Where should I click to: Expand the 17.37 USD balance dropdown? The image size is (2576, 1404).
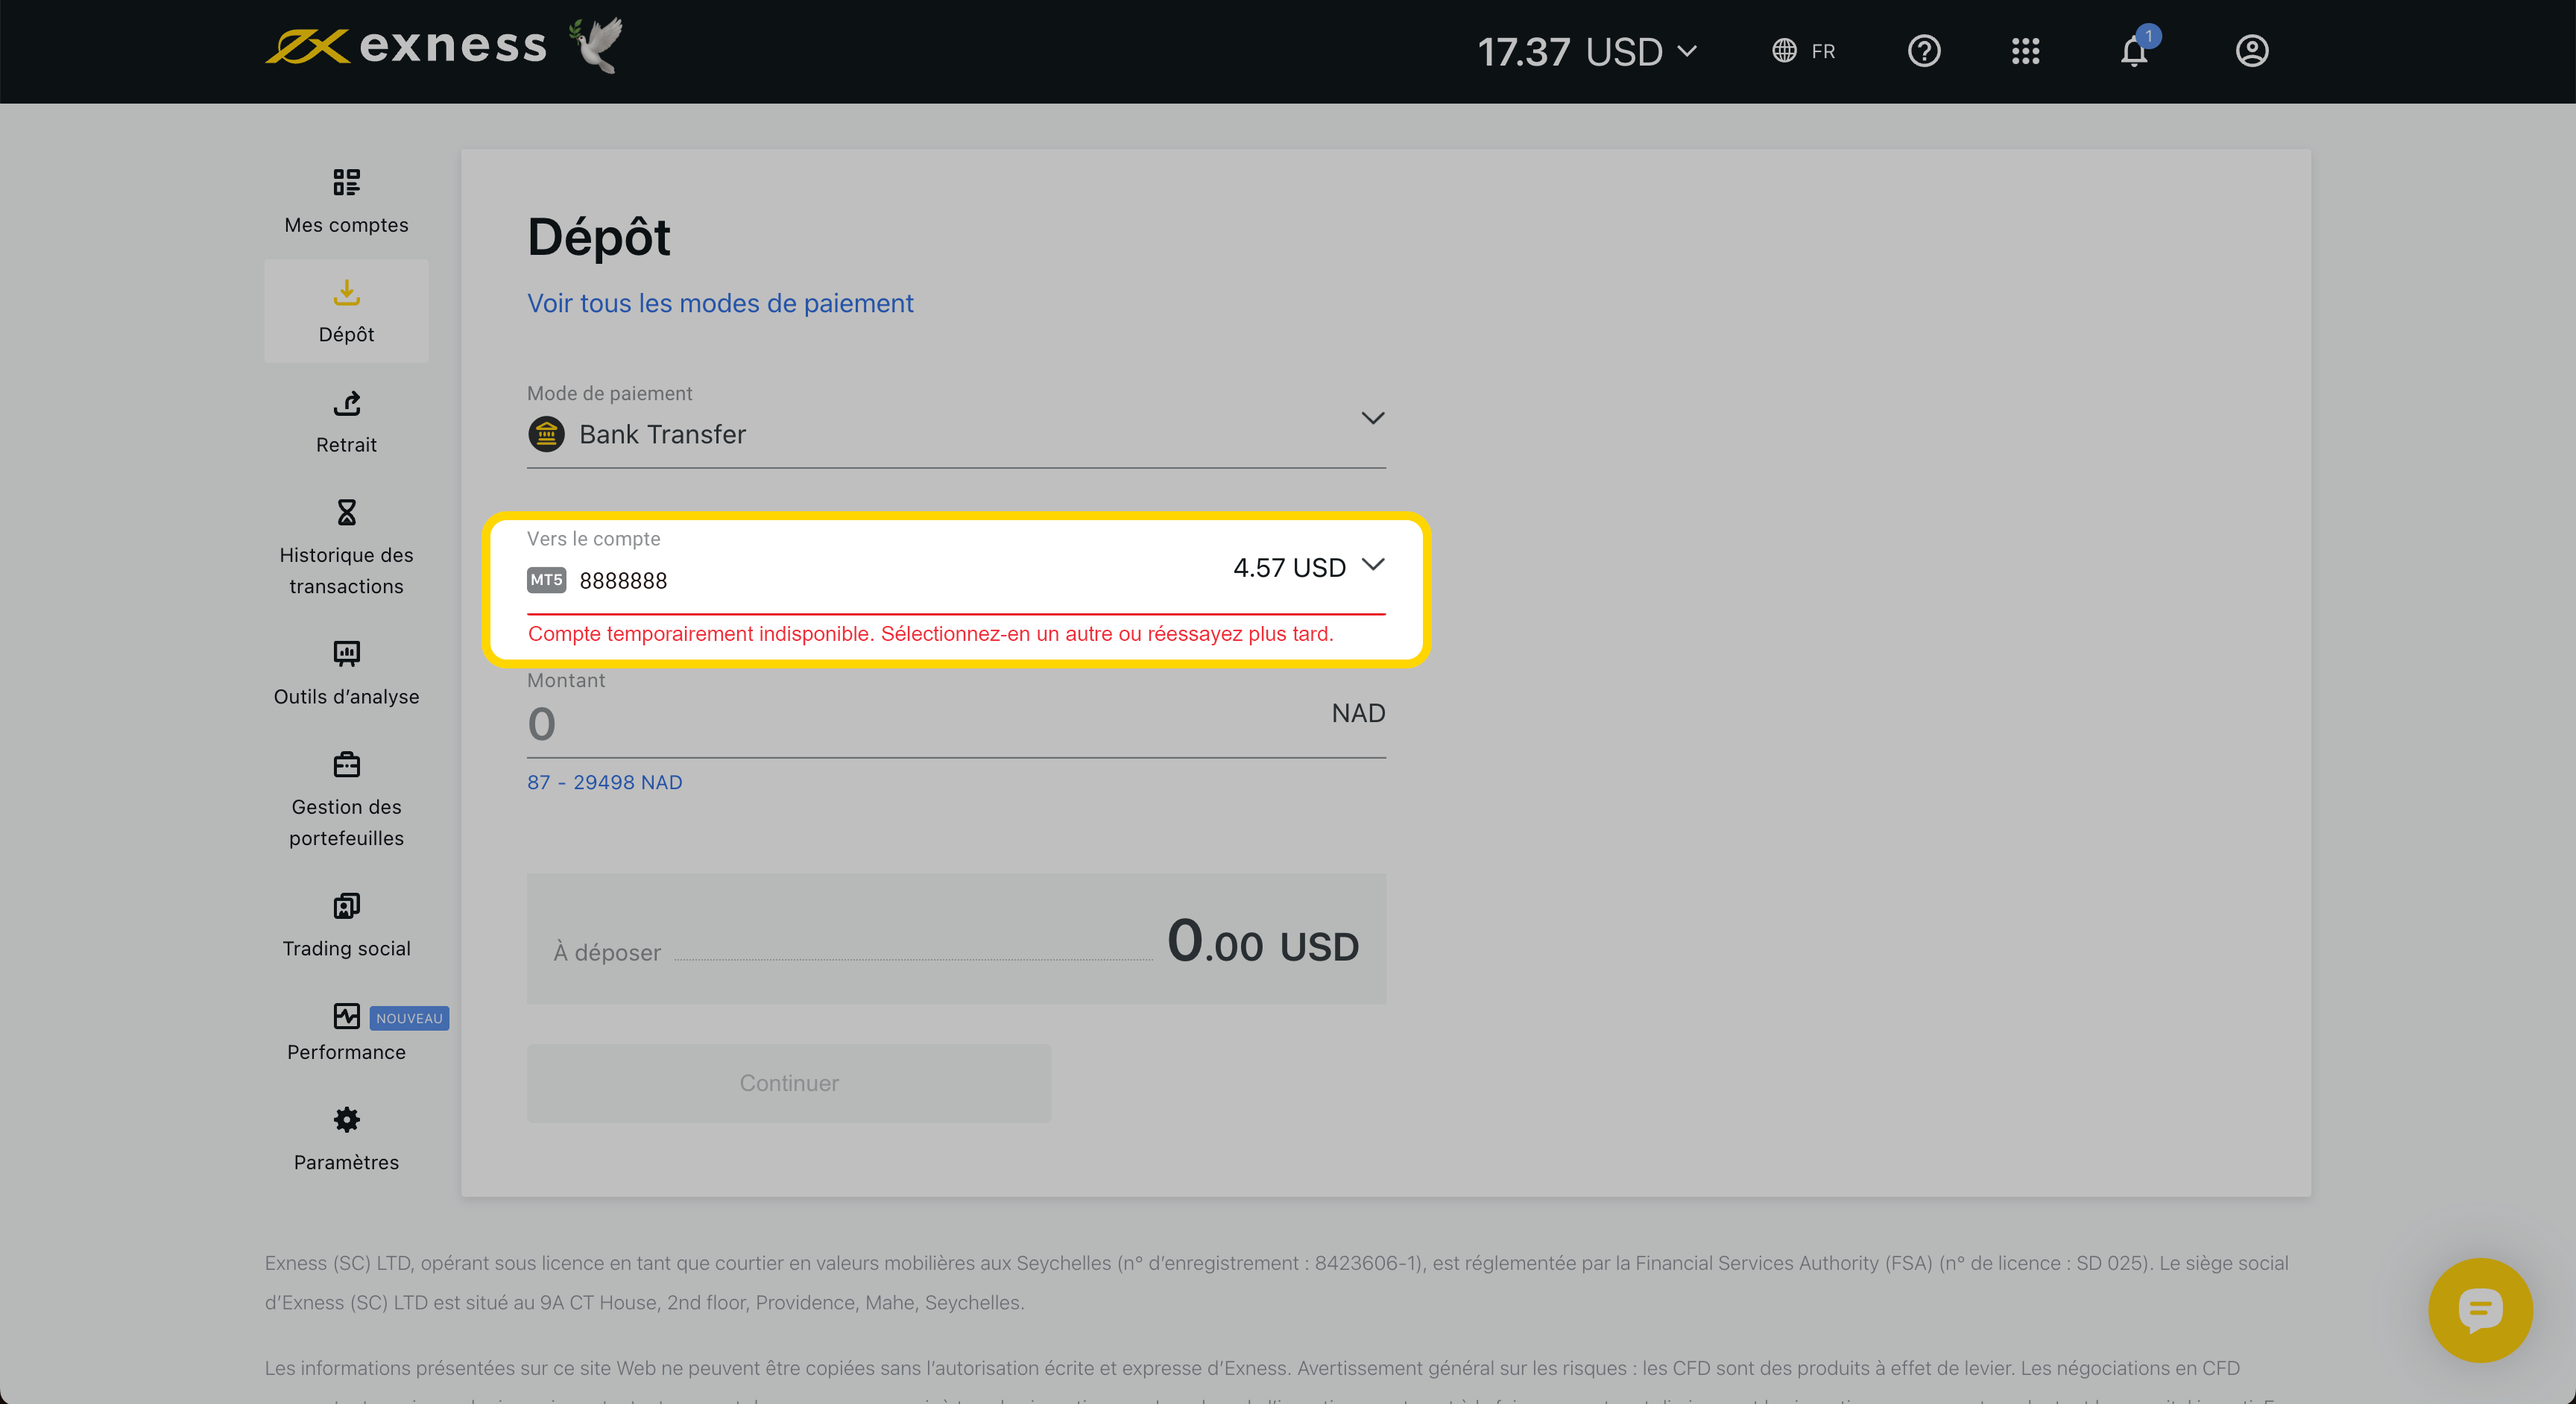(x=1587, y=52)
